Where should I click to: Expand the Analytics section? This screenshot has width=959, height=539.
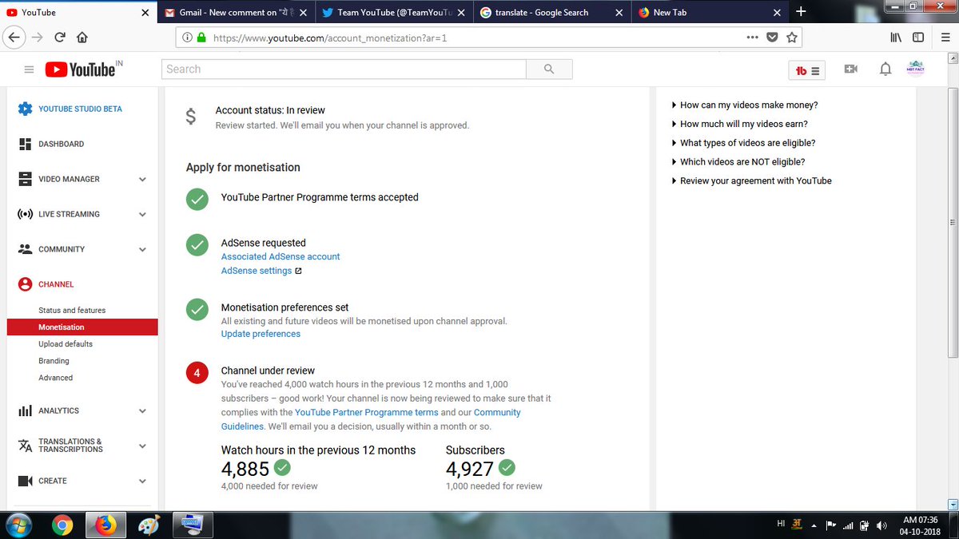click(142, 411)
